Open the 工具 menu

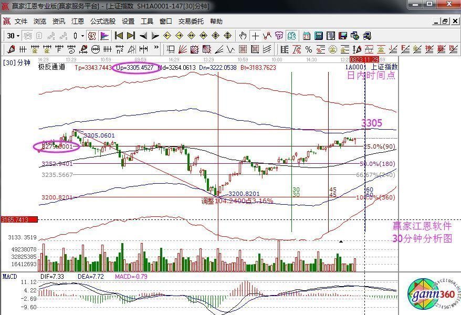pos(146,22)
